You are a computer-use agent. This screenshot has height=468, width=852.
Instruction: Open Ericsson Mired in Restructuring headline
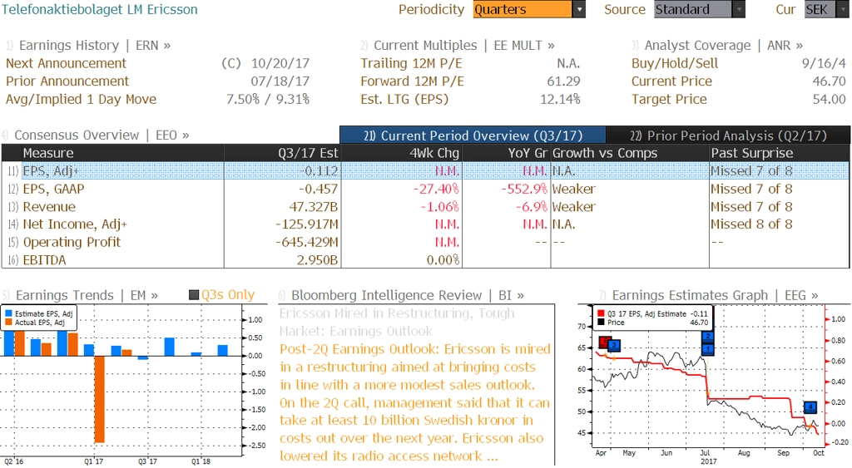(397, 323)
